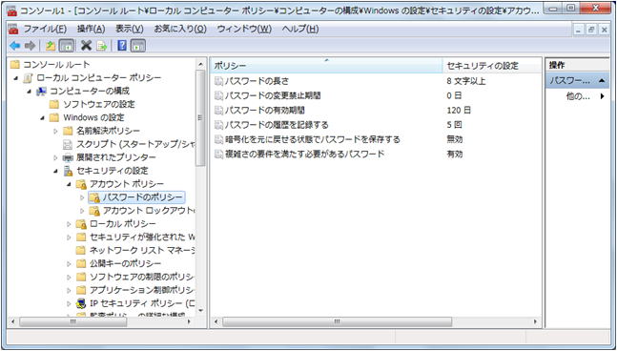Click the 無効 setting value

pos(455,139)
